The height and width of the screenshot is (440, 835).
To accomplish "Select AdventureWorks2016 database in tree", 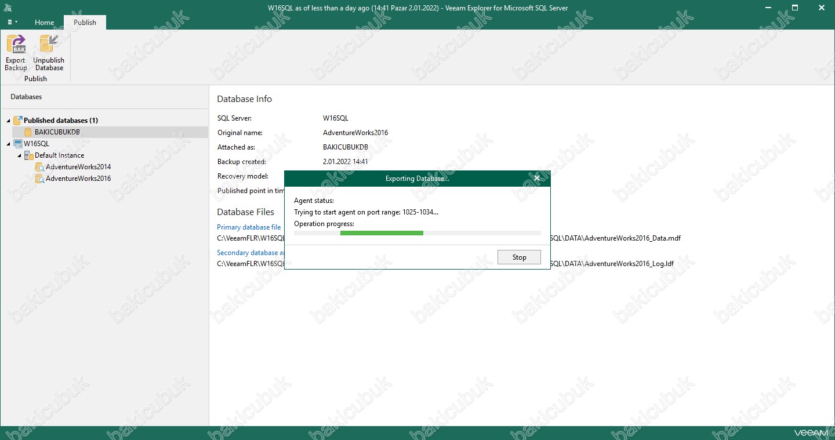I will [x=78, y=179].
